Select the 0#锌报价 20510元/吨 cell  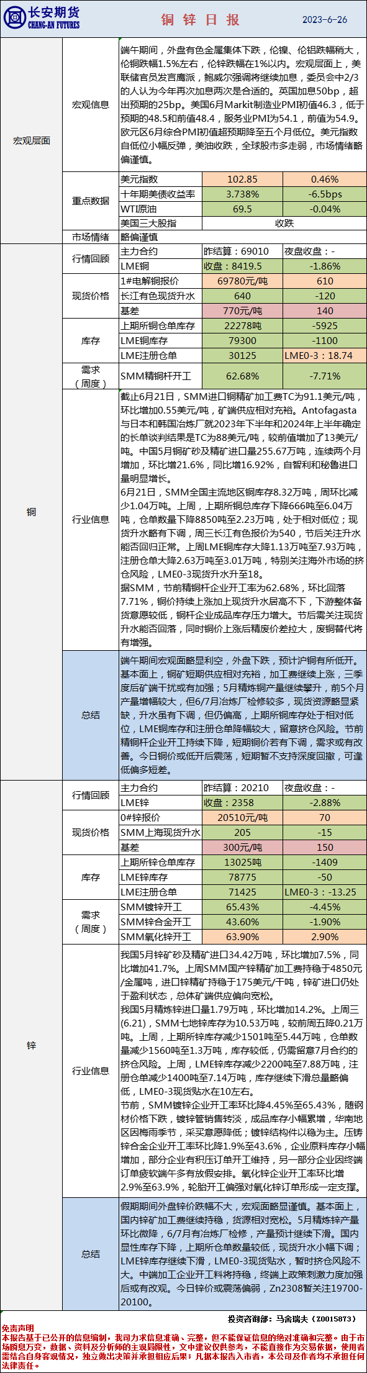(x=242, y=818)
